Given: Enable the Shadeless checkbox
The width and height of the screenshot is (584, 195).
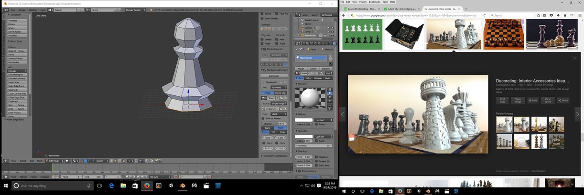Looking at the screenshot, I should coord(316,157).
